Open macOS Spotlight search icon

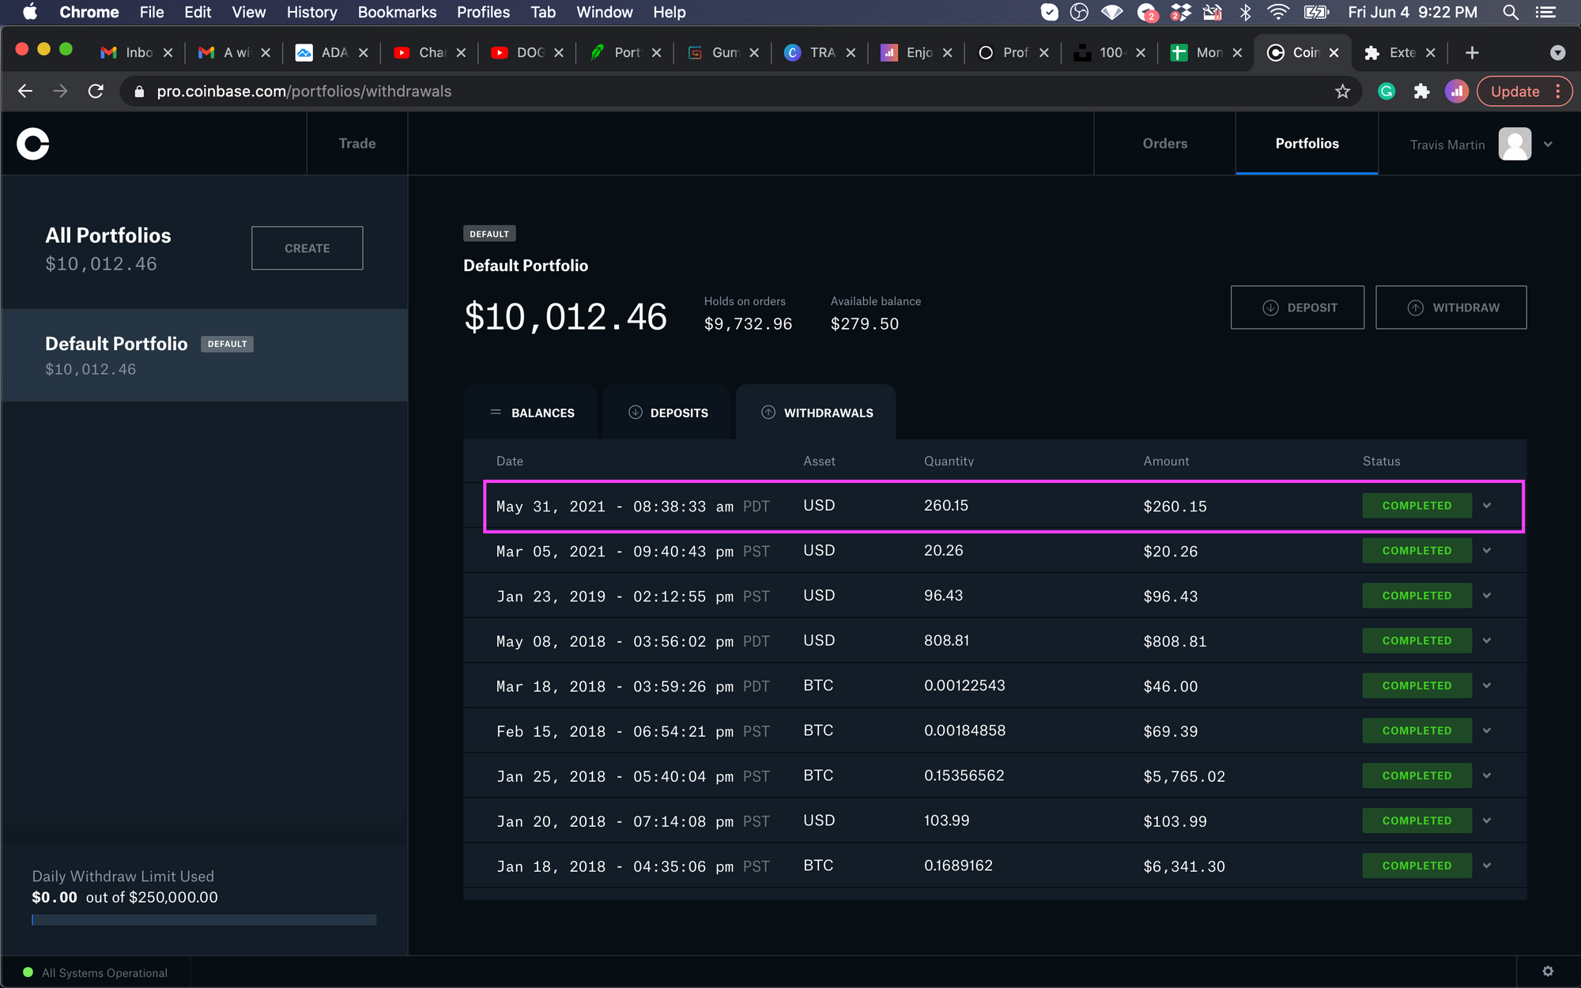[x=1510, y=12]
